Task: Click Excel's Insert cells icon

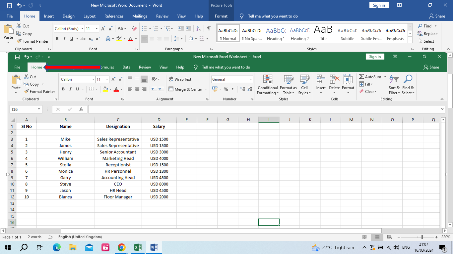Action: [321, 80]
